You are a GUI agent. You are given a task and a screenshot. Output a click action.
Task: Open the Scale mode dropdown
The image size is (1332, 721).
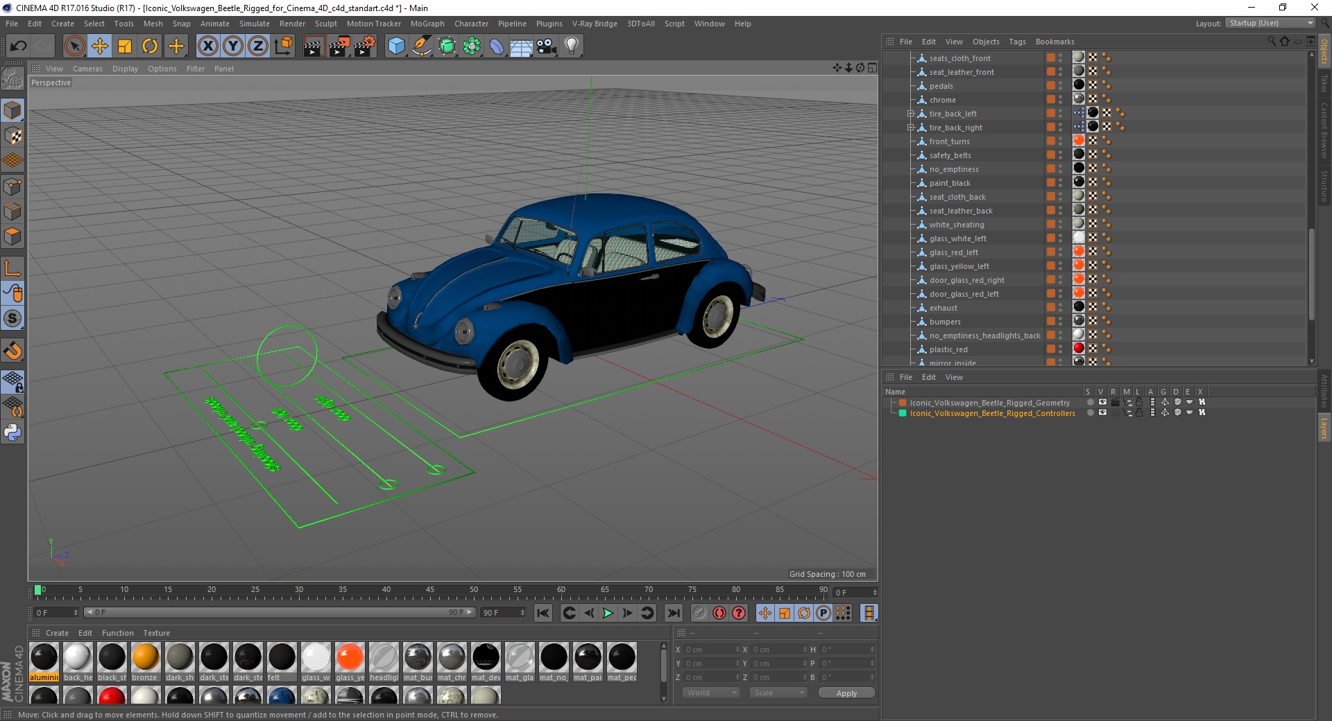(778, 693)
